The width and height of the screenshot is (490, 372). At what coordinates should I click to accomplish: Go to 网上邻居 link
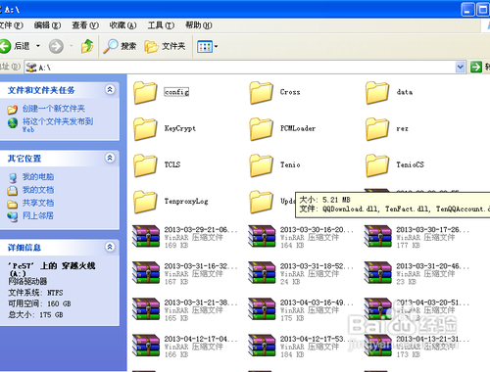(38, 215)
